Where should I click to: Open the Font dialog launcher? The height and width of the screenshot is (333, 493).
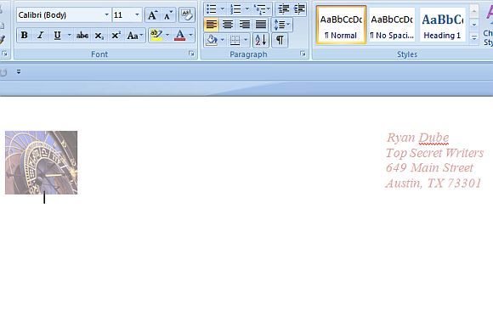(x=191, y=54)
